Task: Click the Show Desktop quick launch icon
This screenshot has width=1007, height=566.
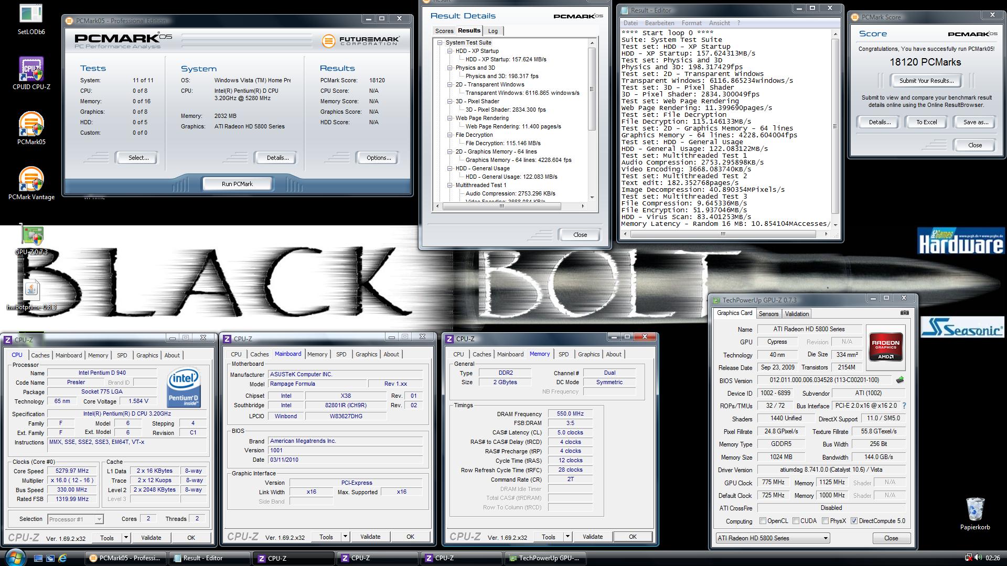Action: 38,558
